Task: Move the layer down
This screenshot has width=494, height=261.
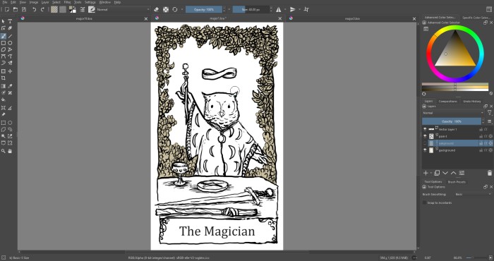Action: point(445,173)
